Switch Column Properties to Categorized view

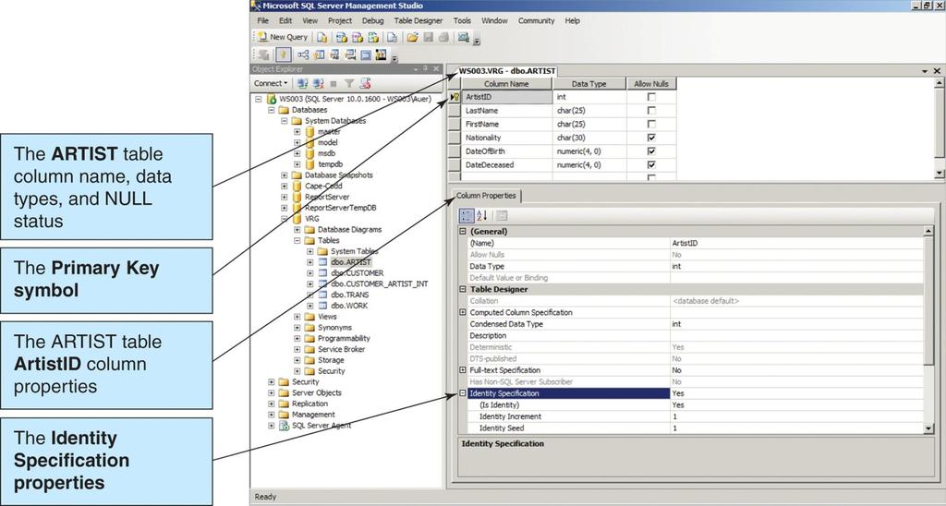pos(467,215)
